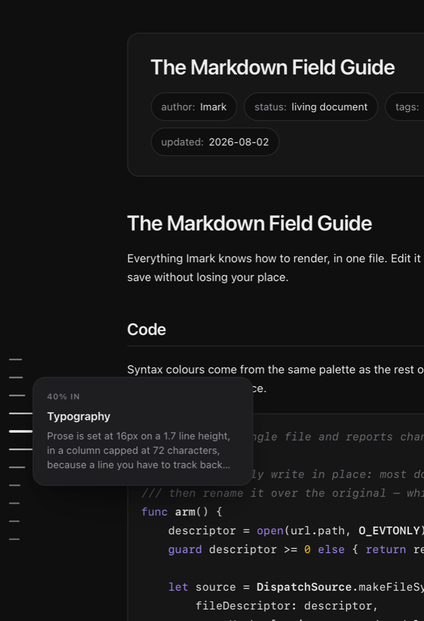Click the Code section heading
The image size is (424, 621).
click(x=146, y=330)
